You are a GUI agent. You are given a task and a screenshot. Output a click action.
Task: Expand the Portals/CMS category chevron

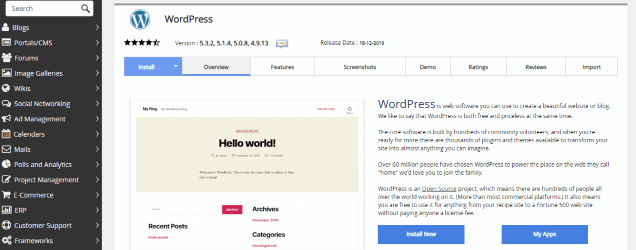point(97,42)
